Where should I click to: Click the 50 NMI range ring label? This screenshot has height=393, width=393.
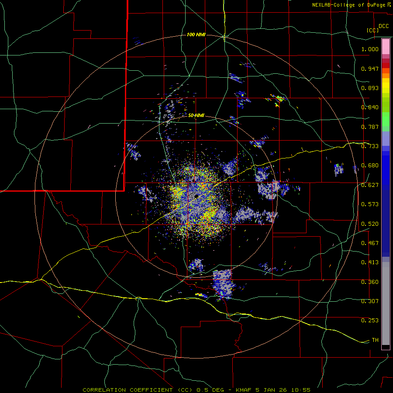[196, 115]
